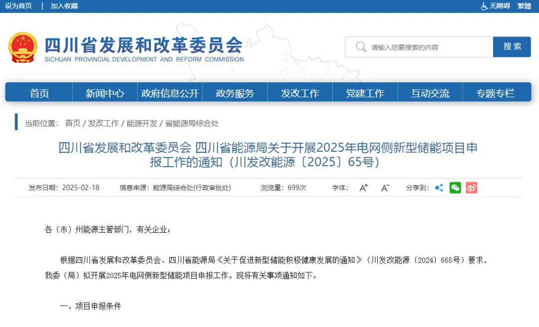Image resolution: width=539 pixels, height=327 pixels.
Task: Share the article to WeChat
Action: (455, 188)
